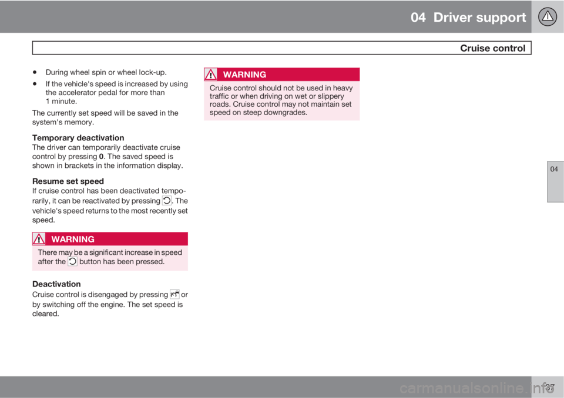Click the warning triangle icon in header corner
This screenshot has height=398, width=564.
pyautogui.click(x=548, y=16)
